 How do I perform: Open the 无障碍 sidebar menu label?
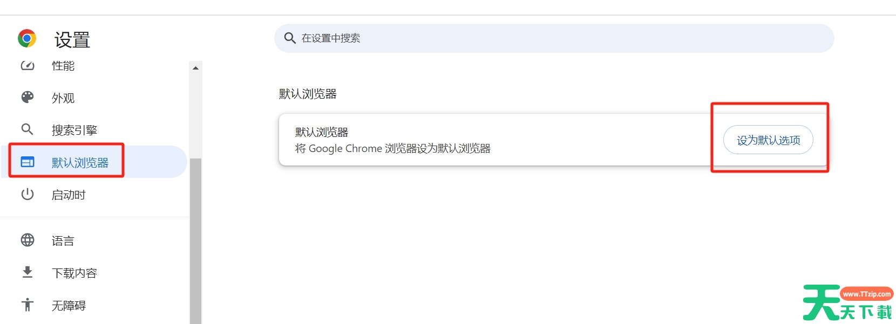69,306
